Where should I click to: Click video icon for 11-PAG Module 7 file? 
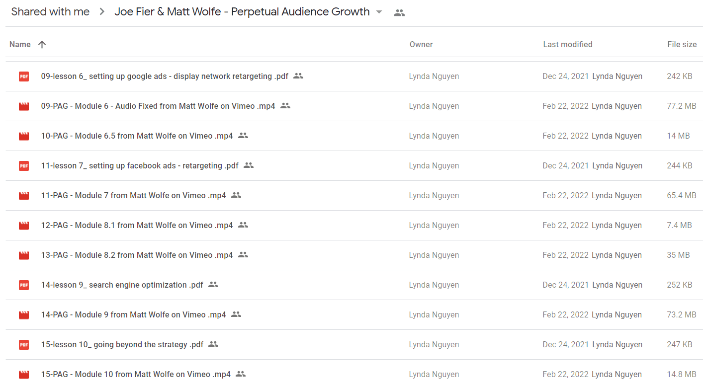pyautogui.click(x=24, y=196)
